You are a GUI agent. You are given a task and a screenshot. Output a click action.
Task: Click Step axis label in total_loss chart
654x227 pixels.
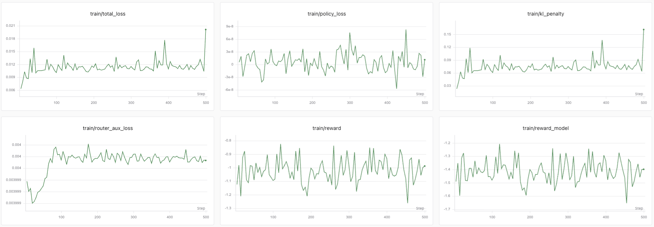[x=201, y=94]
